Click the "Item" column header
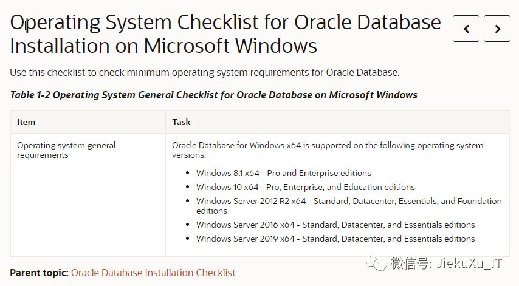Screen dimensions: 519x286 click(26, 122)
